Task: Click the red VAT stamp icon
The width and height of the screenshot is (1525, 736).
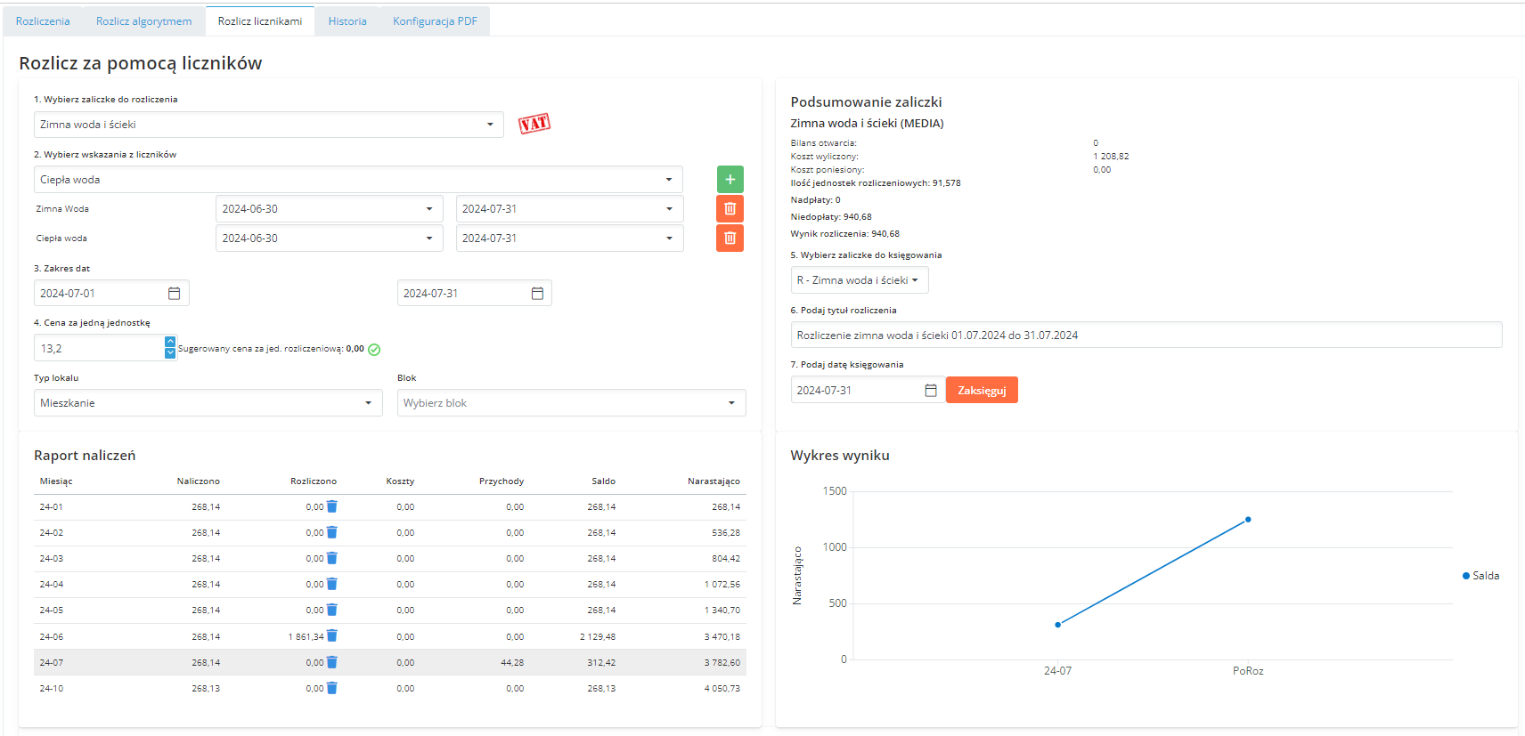Action: pos(534,124)
